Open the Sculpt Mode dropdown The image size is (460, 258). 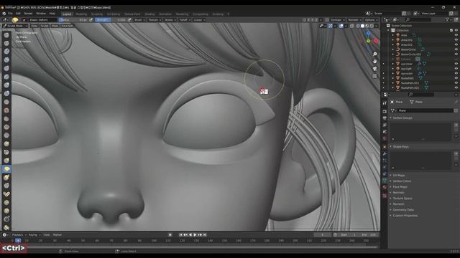[x=15, y=26]
